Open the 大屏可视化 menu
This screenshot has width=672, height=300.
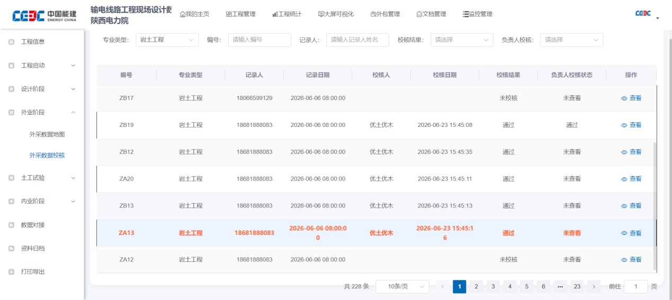336,14
